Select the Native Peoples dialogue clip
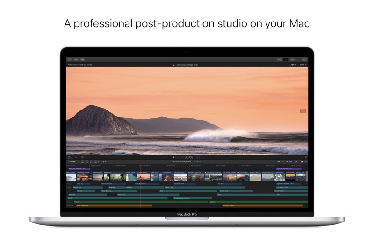 click(x=113, y=184)
